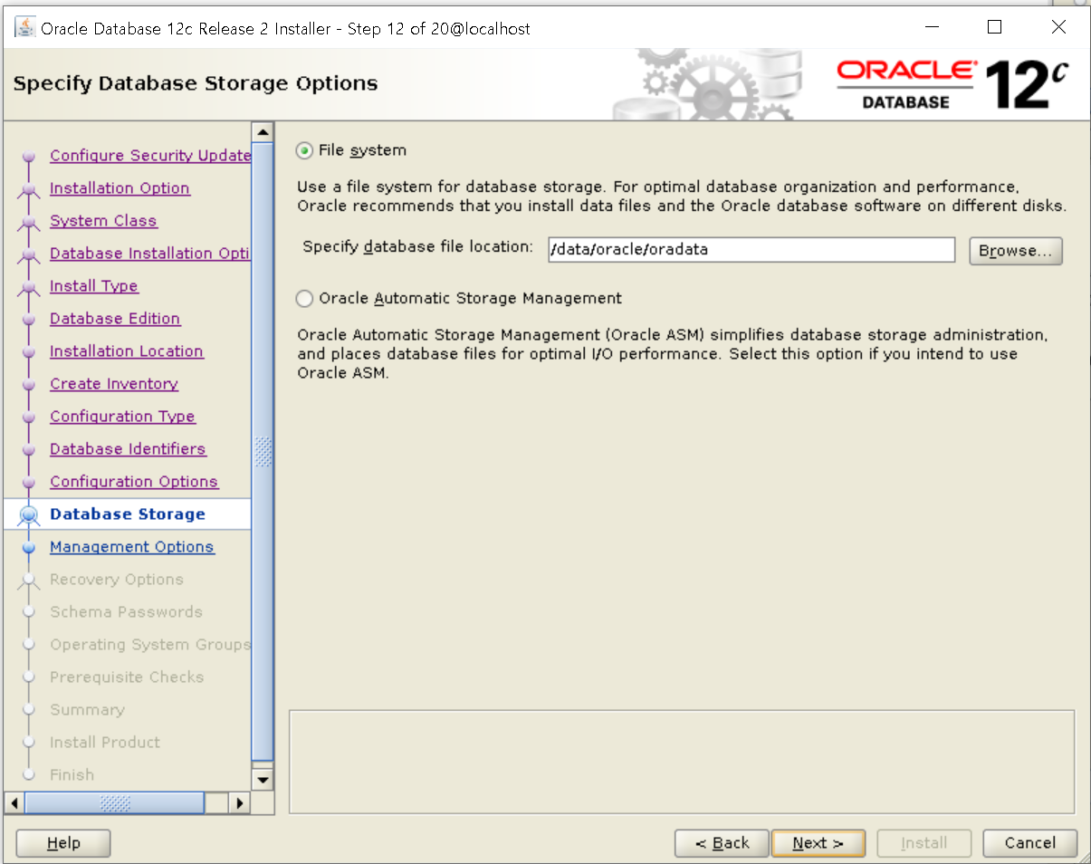The height and width of the screenshot is (864, 1091).
Task: Go to Database Edition step
Action: tap(115, 319)
